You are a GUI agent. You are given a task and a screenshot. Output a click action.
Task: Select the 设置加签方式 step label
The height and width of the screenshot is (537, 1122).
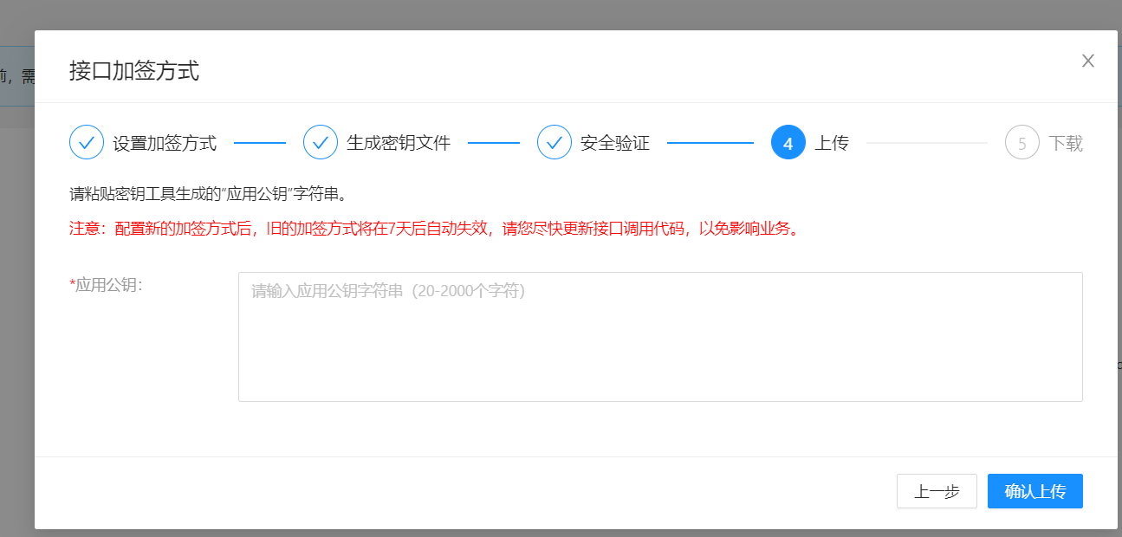coord(165,144)
